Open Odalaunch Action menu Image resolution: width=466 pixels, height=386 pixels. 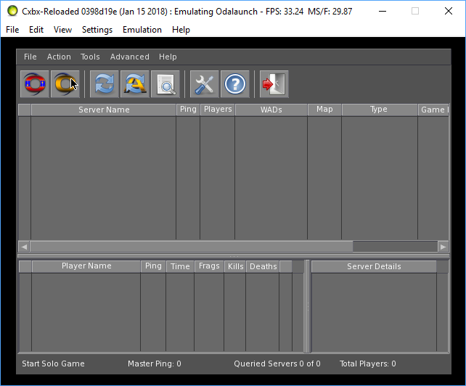pos(59,57)
